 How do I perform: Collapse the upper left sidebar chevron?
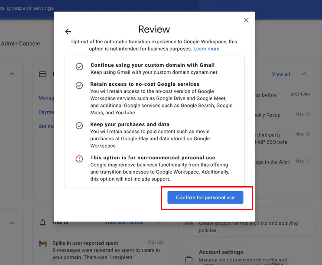(x=12, y=74)
